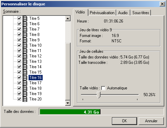Click the video size slider handle
Screen dimensions: 167x128
[98, 95]
